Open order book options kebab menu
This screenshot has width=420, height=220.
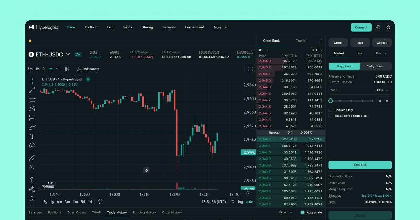pos(321,41)
